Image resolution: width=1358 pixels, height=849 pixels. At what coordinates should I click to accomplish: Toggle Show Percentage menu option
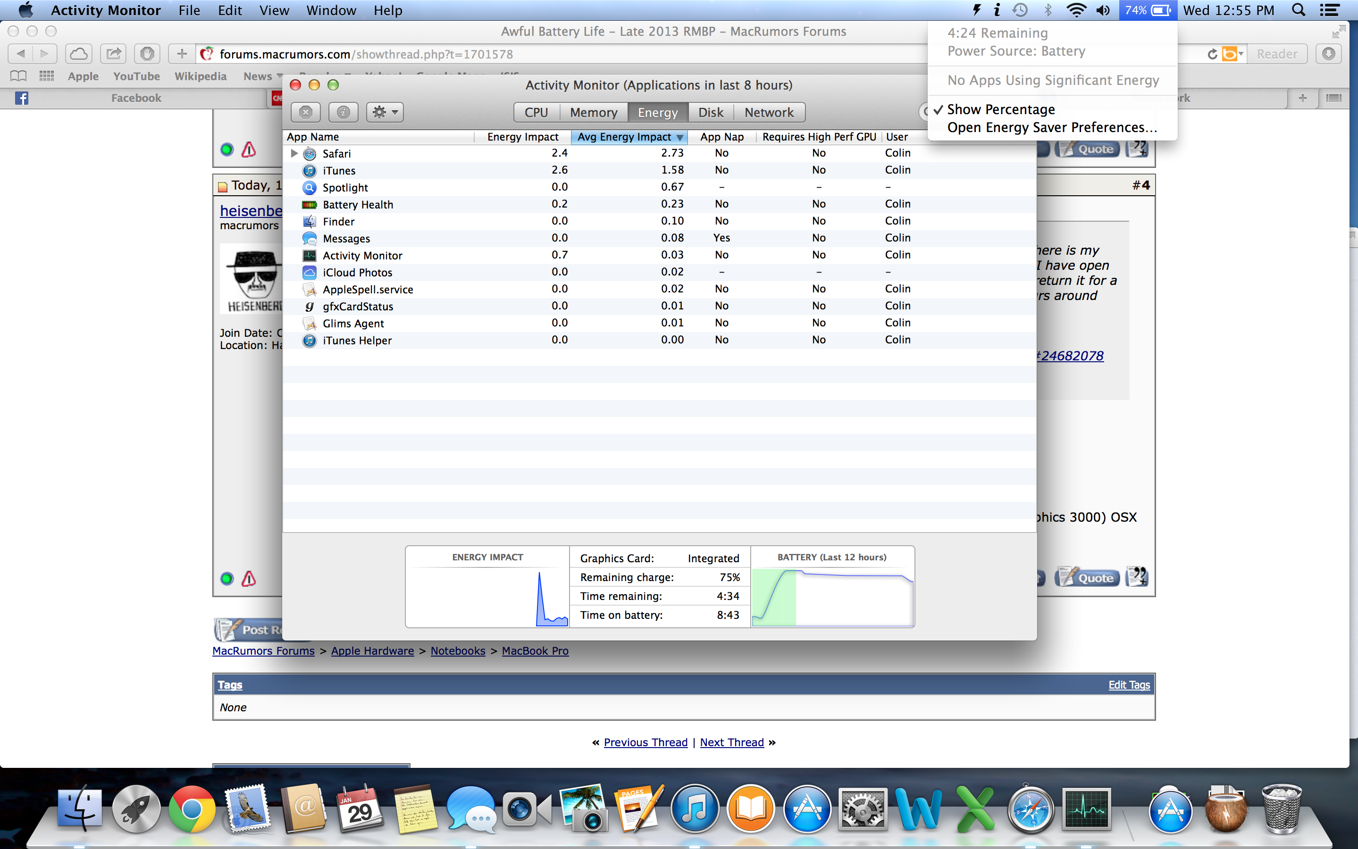point(1000,109)
